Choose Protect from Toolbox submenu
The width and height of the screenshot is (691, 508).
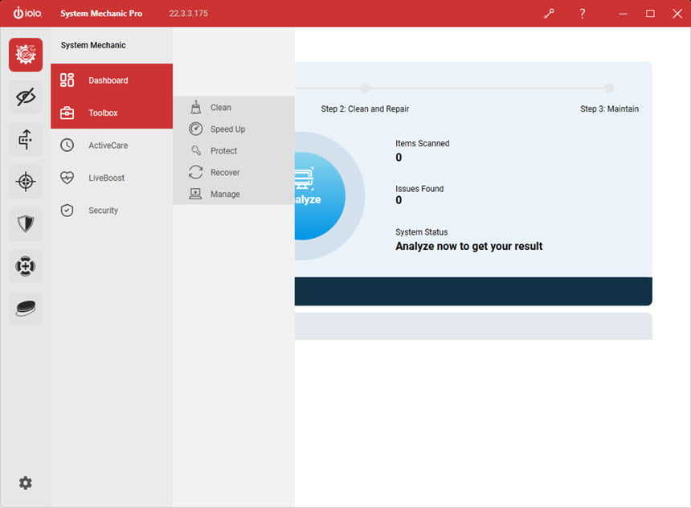(234, 150)
